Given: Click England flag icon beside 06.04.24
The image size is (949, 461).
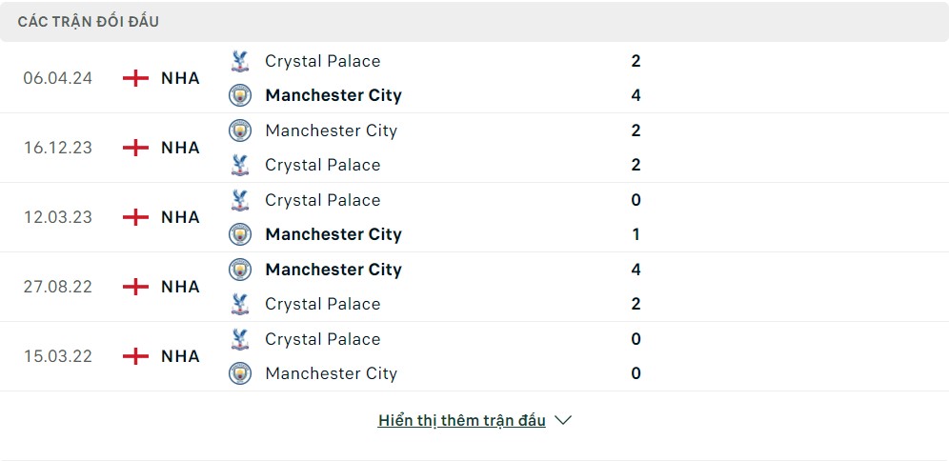Looking at the screenshot, I should tap(136, 78).
